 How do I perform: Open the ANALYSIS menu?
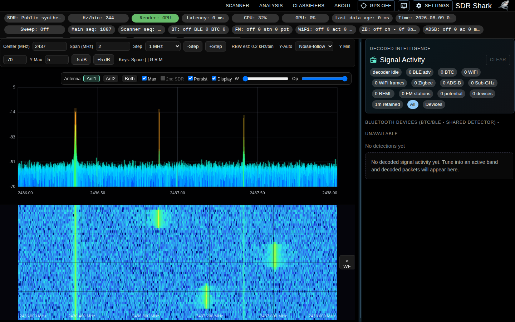pyautogui.click(x=271, y=6)
